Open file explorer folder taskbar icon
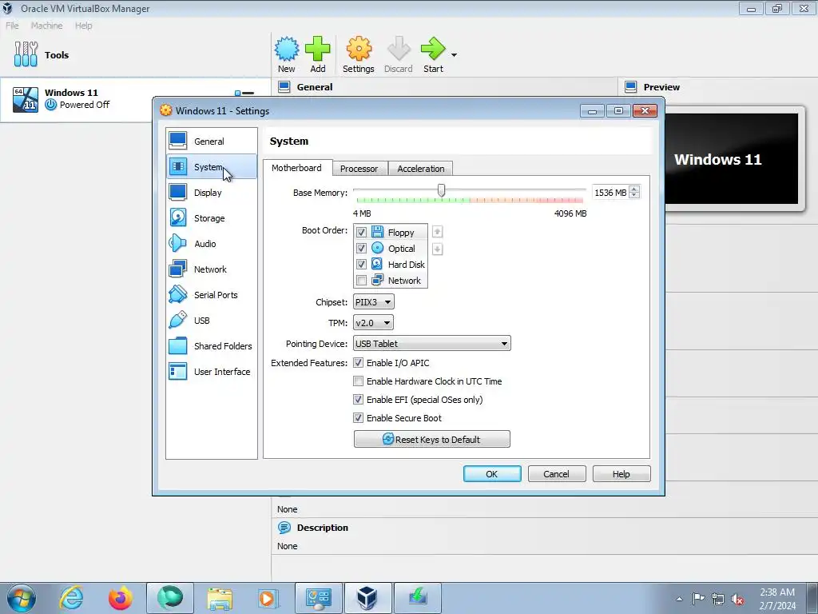The image size is (818, 614). point(220,598)
